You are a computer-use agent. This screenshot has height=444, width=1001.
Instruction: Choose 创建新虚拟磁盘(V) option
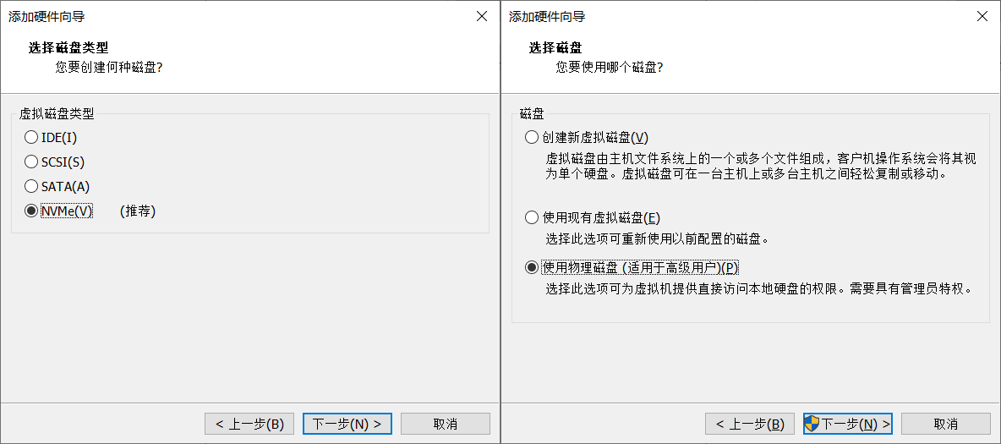[532, 137]
